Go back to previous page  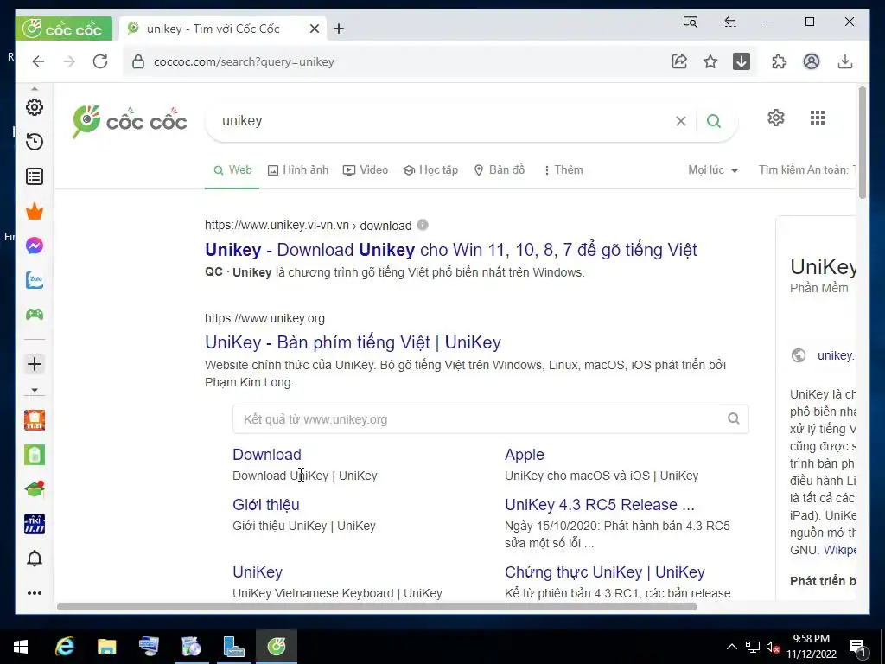tap(38, 61)
